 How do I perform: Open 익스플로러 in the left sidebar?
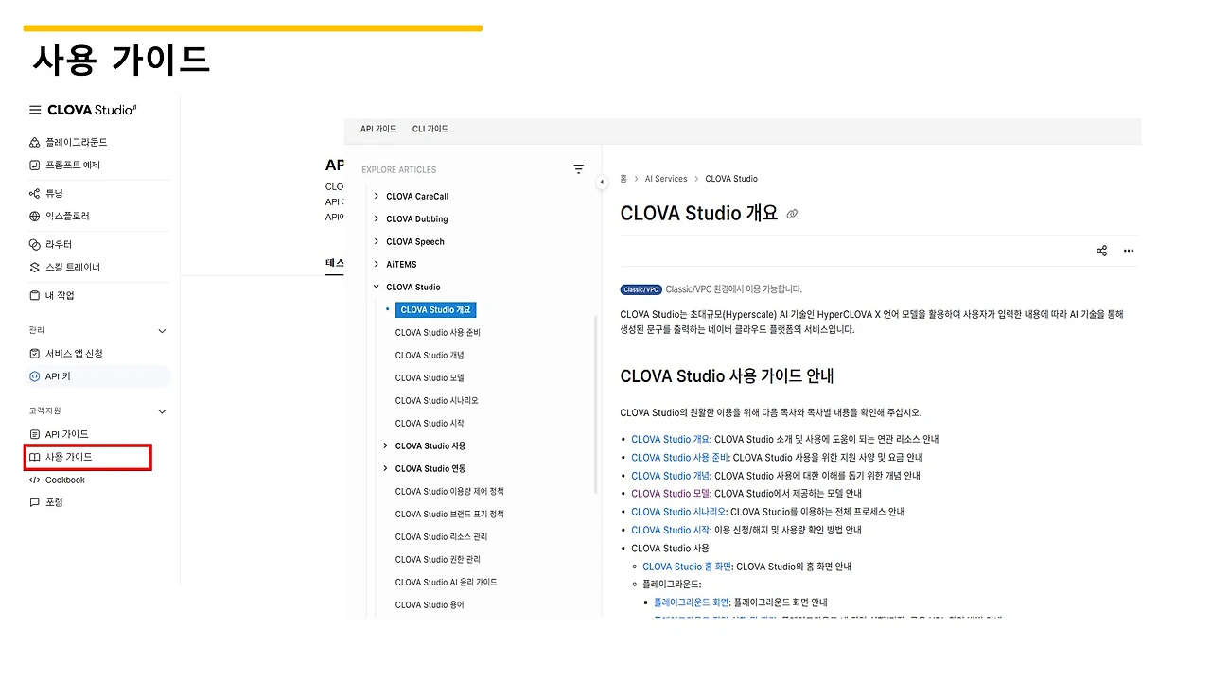[x=59, y=216]
